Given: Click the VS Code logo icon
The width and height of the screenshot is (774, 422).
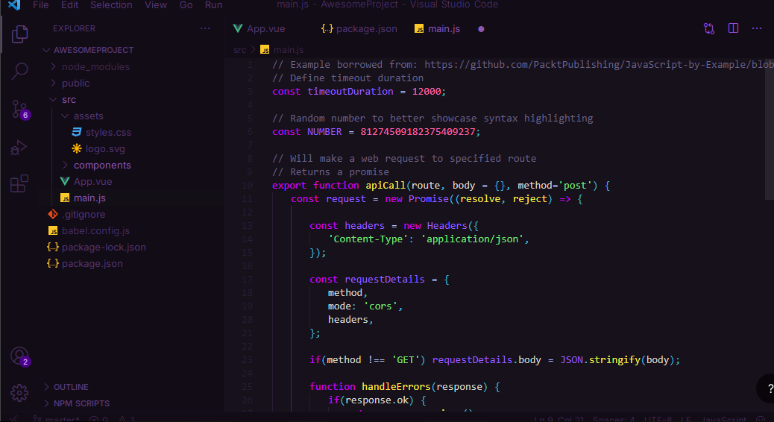Looking at the screenshot, I should (14, 5).
